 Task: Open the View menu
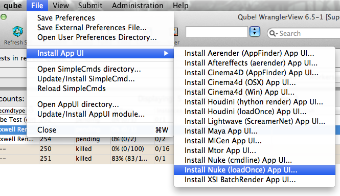click(61, 6)
